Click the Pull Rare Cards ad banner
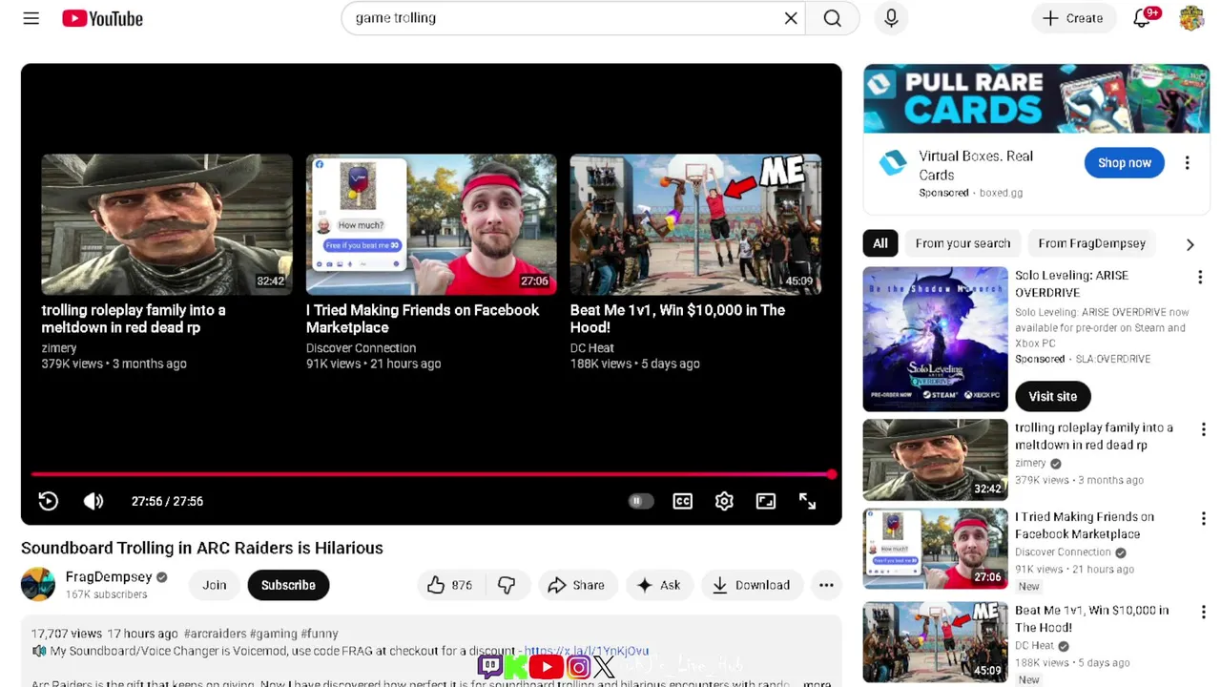 tap(1036, 99)
